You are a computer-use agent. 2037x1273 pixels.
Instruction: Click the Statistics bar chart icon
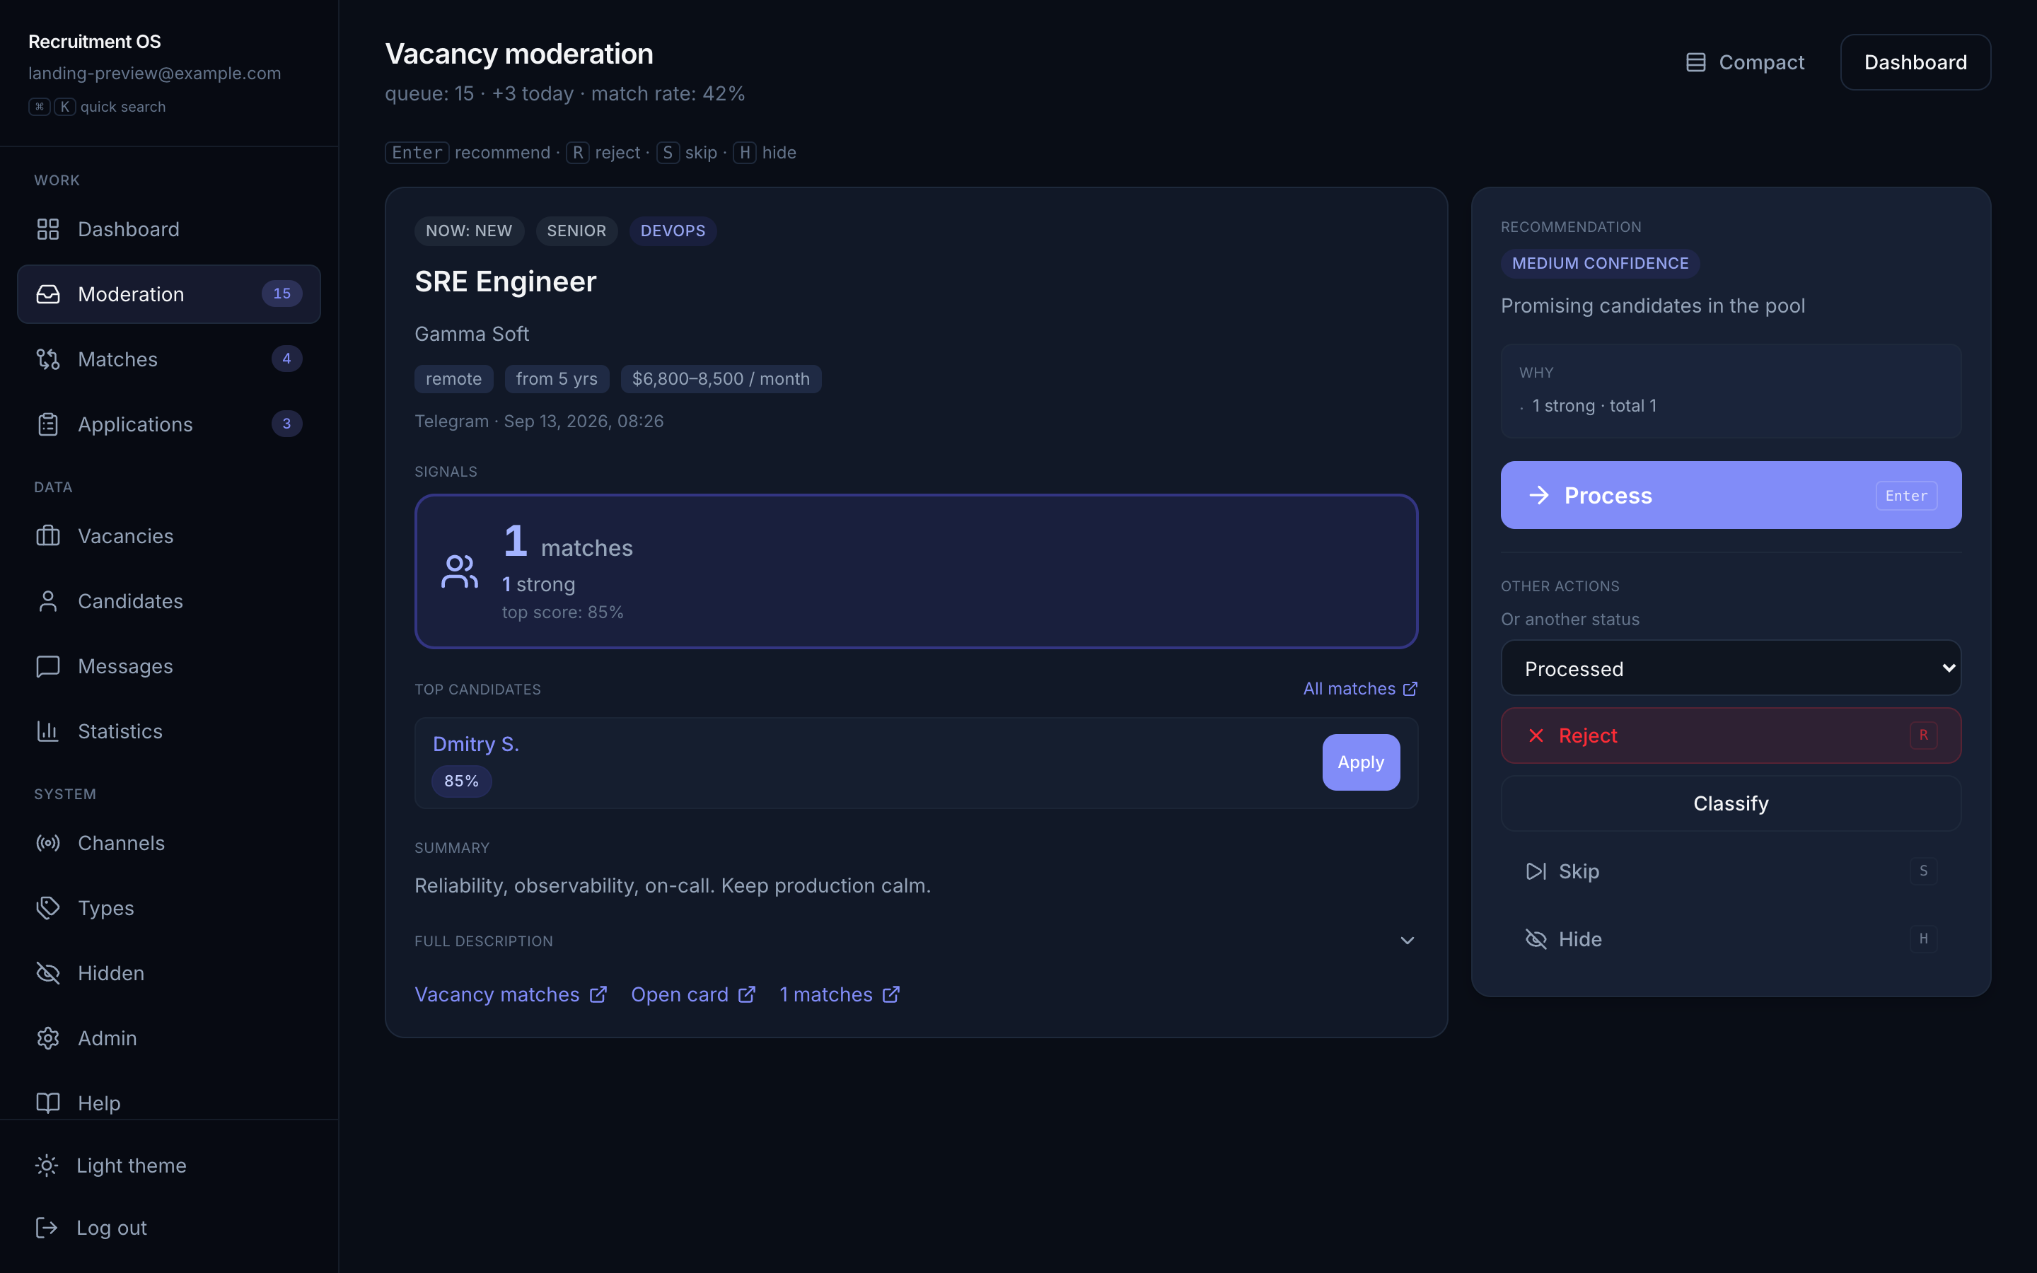(48, 732)
